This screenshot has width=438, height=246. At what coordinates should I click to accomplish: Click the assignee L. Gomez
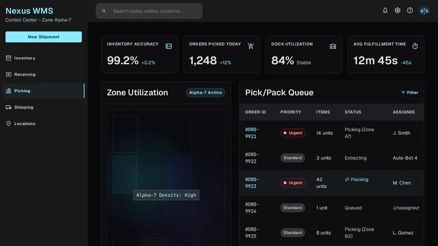[403, 233]
